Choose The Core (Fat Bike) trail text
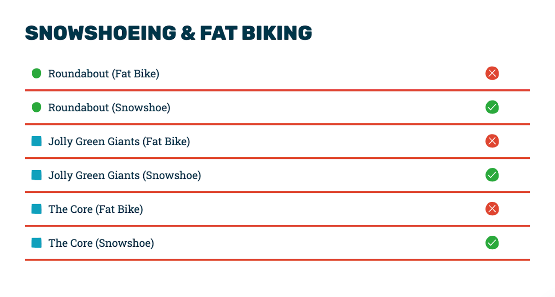 pyautogui.click(x=96, y=209)
